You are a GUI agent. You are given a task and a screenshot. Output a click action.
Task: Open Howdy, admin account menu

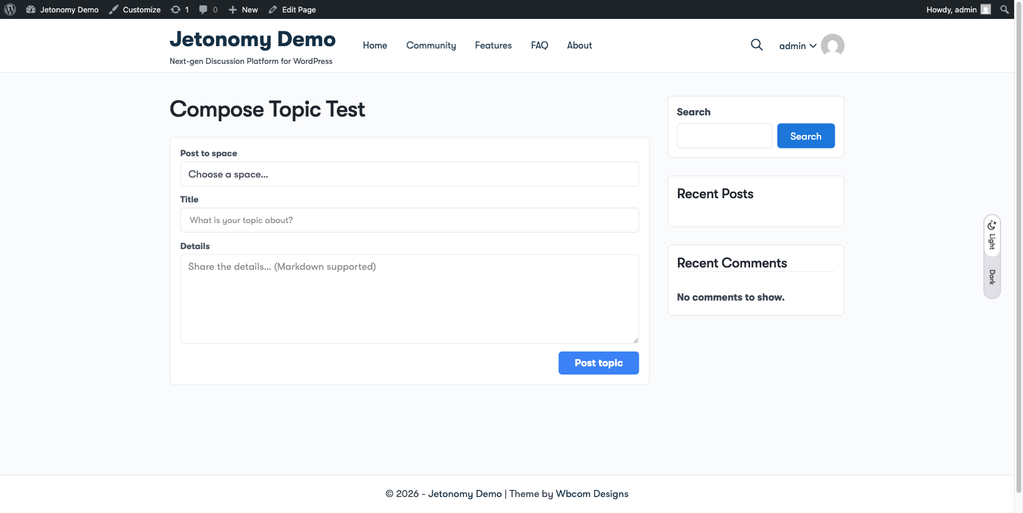click(958, 9)
